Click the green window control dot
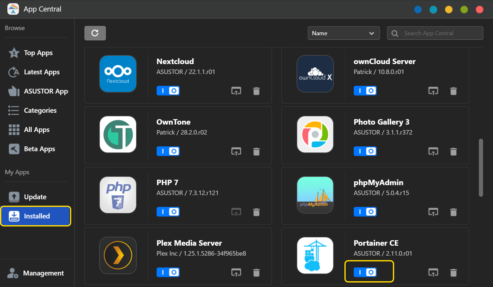Image resolution: width=493 pixels, height=287 pixels. click(x=464, y=9)
